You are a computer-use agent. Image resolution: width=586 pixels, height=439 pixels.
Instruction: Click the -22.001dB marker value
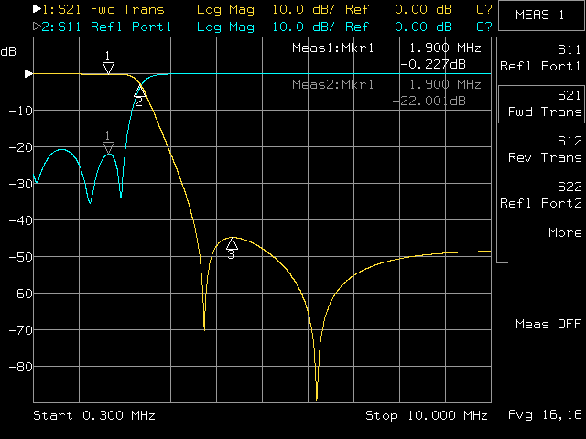pos(429,101)
